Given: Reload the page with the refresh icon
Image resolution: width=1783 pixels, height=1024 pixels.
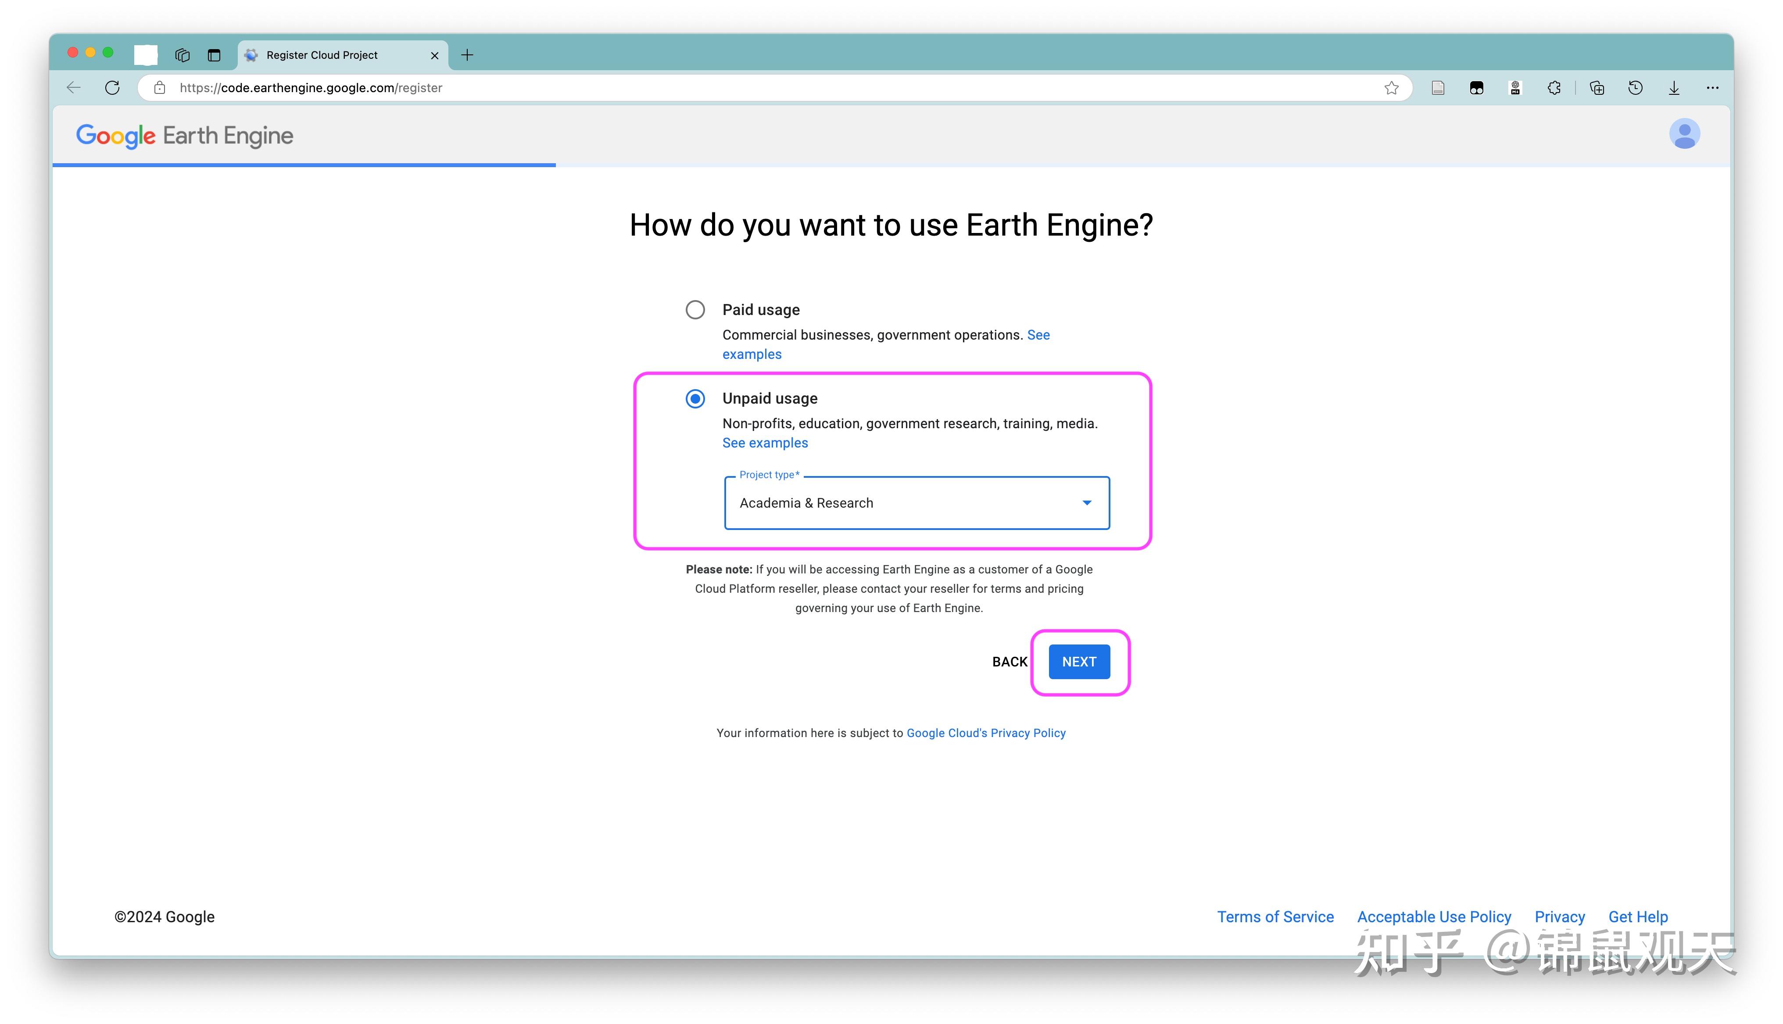Looking at the screenshot, I should coord(112,88).
